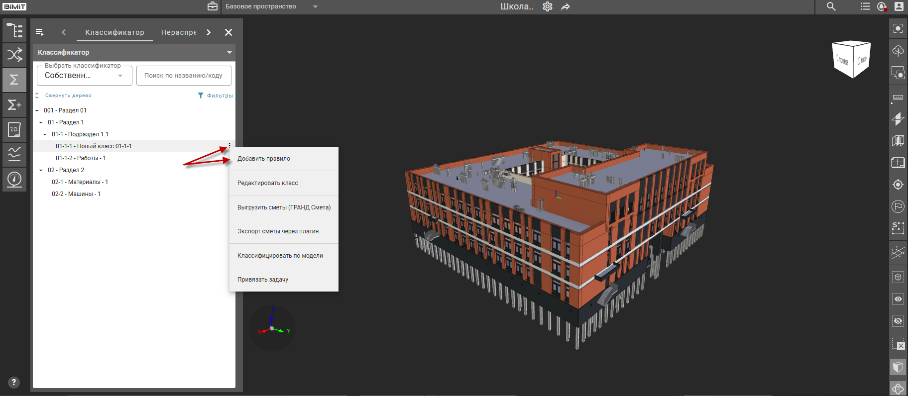The width and height of the screenshot is (908, 396).
Task: Open the gauge dashboard icon in sidebar
Action: [14, 179]
